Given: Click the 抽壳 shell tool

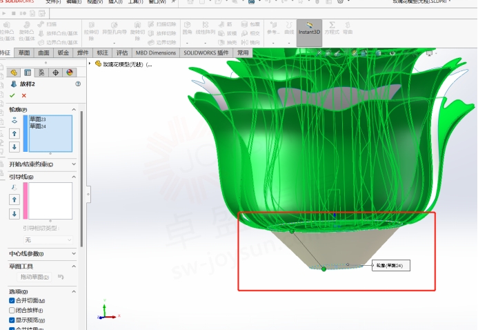Looking at the screenshot, I should tap(228, 42).
